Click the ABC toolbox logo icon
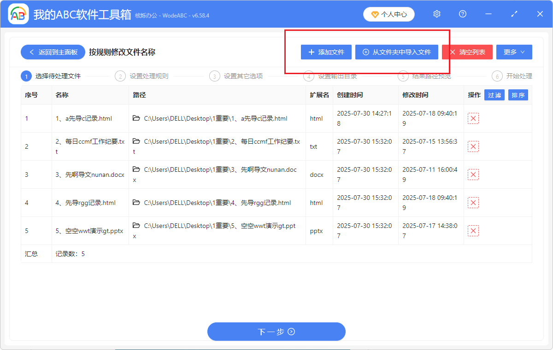This screenshot has width=553, height=350. pyautogui.click(x=18, y=14)
